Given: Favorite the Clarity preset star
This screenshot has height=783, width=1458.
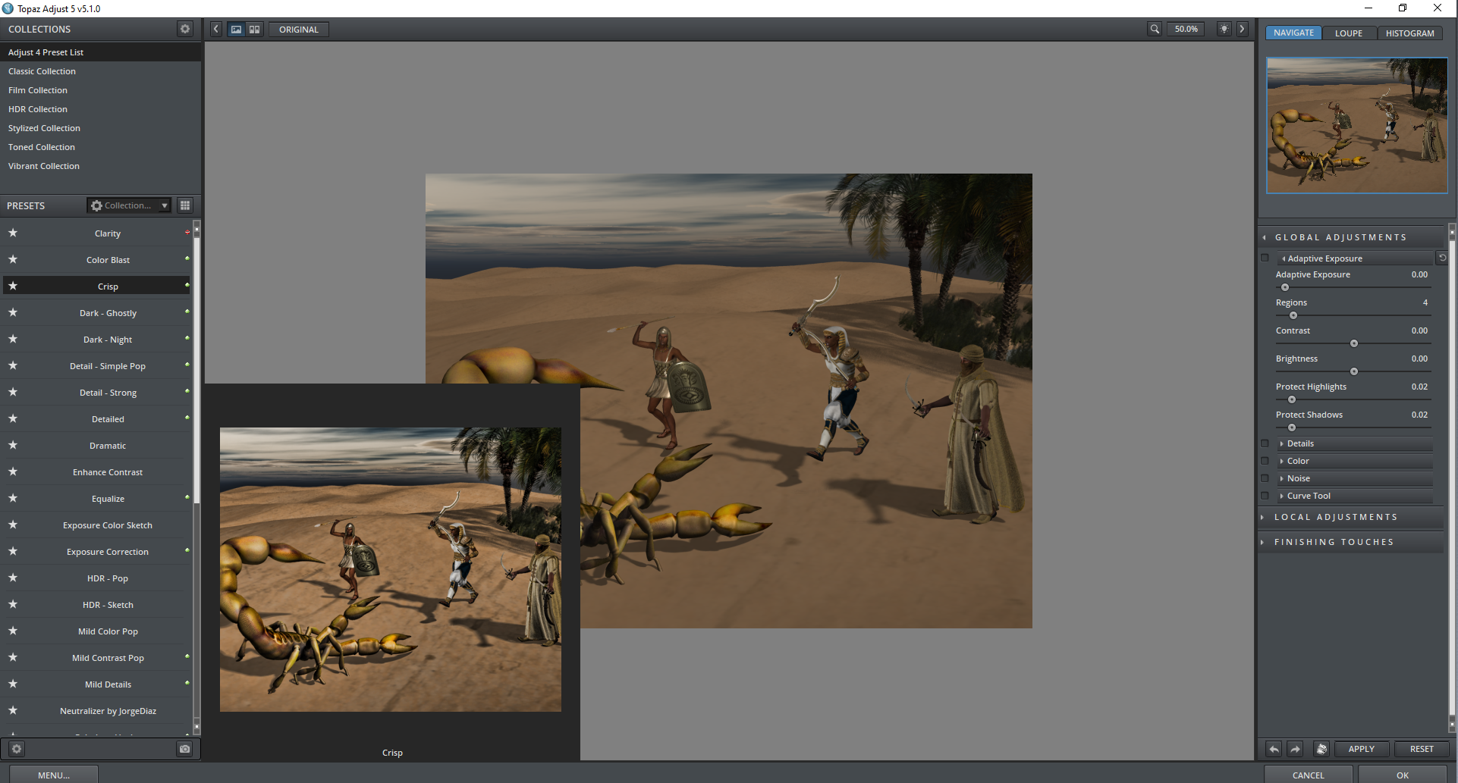Looking at the screenshot, I should pyautogui.click(x=13, y=233).
